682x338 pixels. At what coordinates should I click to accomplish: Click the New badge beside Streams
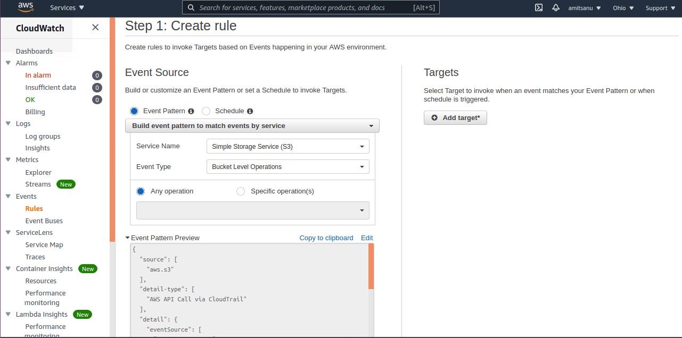(66, 184)
